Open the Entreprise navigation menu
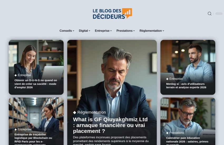This screenshot has height=145, width=224. (103, 31)
